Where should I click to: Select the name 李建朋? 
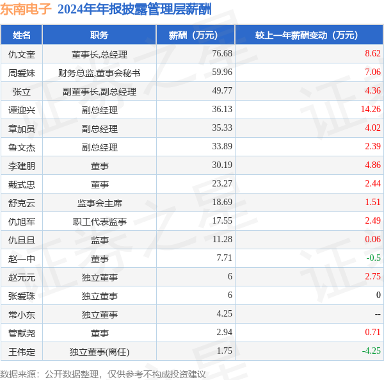point(22,166)
